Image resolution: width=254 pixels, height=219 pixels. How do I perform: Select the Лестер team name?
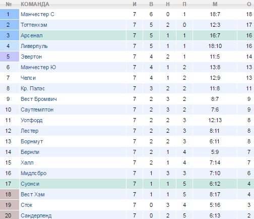coord(29,131)
